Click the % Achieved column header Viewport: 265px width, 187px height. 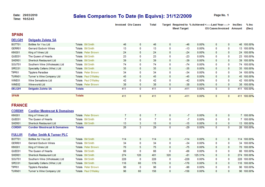pos(196,25)
